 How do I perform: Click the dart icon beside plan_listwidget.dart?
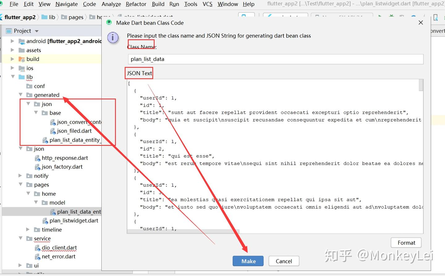click(x=45, y=221)
